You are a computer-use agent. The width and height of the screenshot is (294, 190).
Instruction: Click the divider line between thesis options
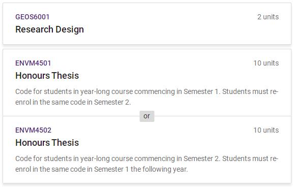coord(71,116)
